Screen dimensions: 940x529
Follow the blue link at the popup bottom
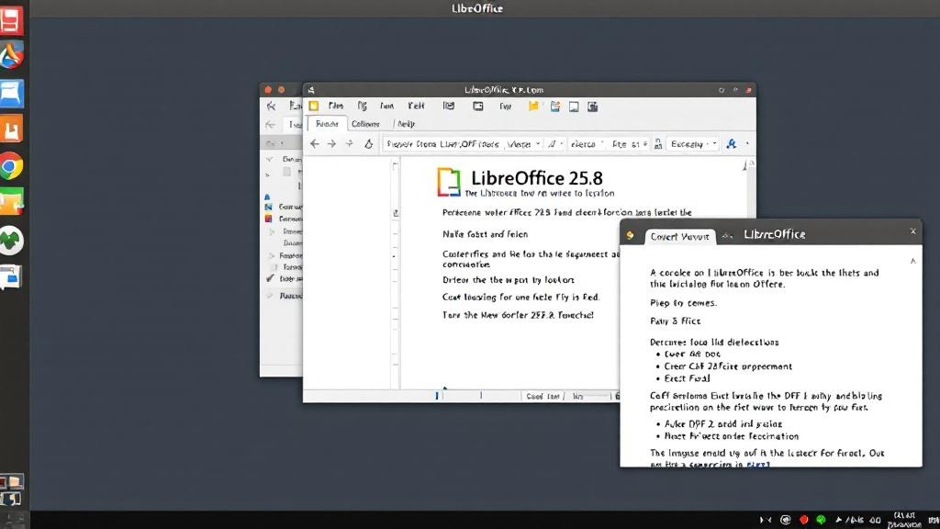pyautogui.click(x=757, y=464)
